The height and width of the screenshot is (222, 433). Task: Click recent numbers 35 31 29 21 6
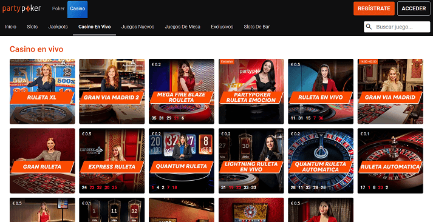pyautogui.click(x=168, y=118)
